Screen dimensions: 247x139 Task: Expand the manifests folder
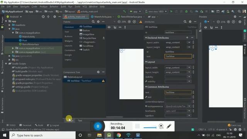9,25
